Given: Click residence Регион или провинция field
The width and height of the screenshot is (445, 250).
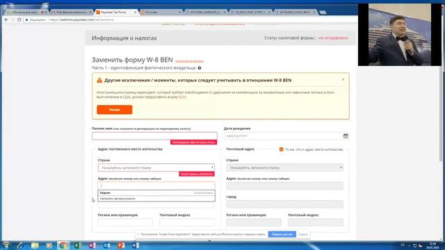Looking at the screenshot, I should point(125,222).
